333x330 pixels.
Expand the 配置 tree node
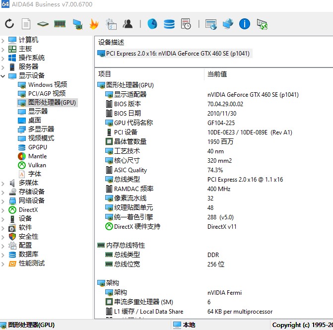pos(3,246)
